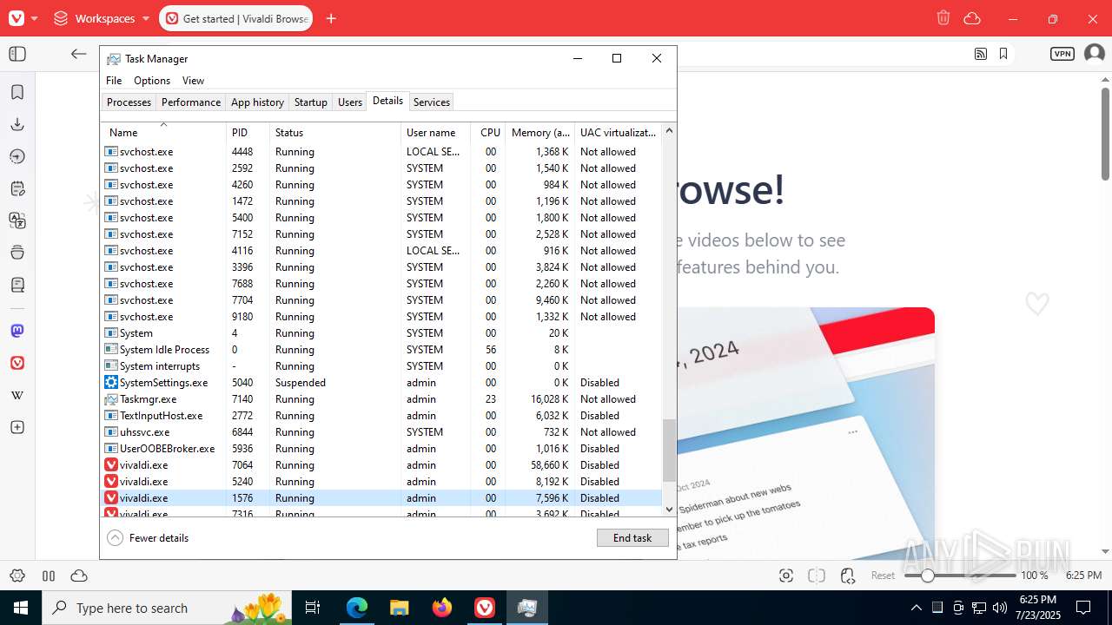Add a new web panel

coord(17,427)
